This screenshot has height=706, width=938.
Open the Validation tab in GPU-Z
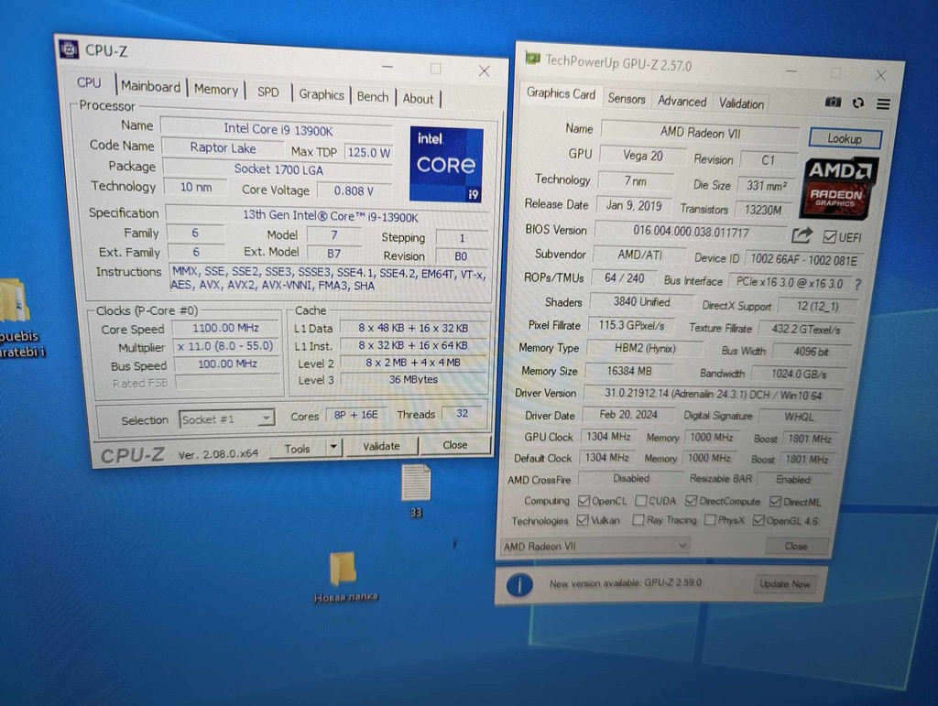pyautogui.click(x=741, y=104)
